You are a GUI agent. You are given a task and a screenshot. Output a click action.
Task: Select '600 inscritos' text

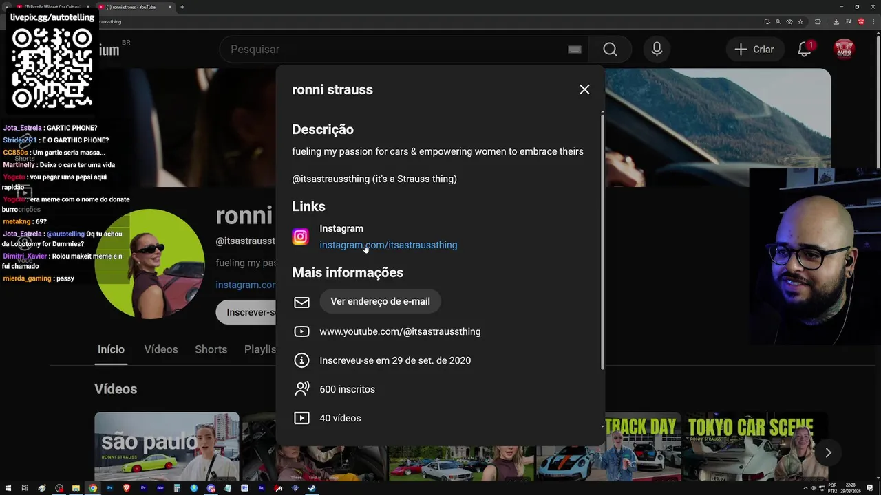tap(347, 389)
